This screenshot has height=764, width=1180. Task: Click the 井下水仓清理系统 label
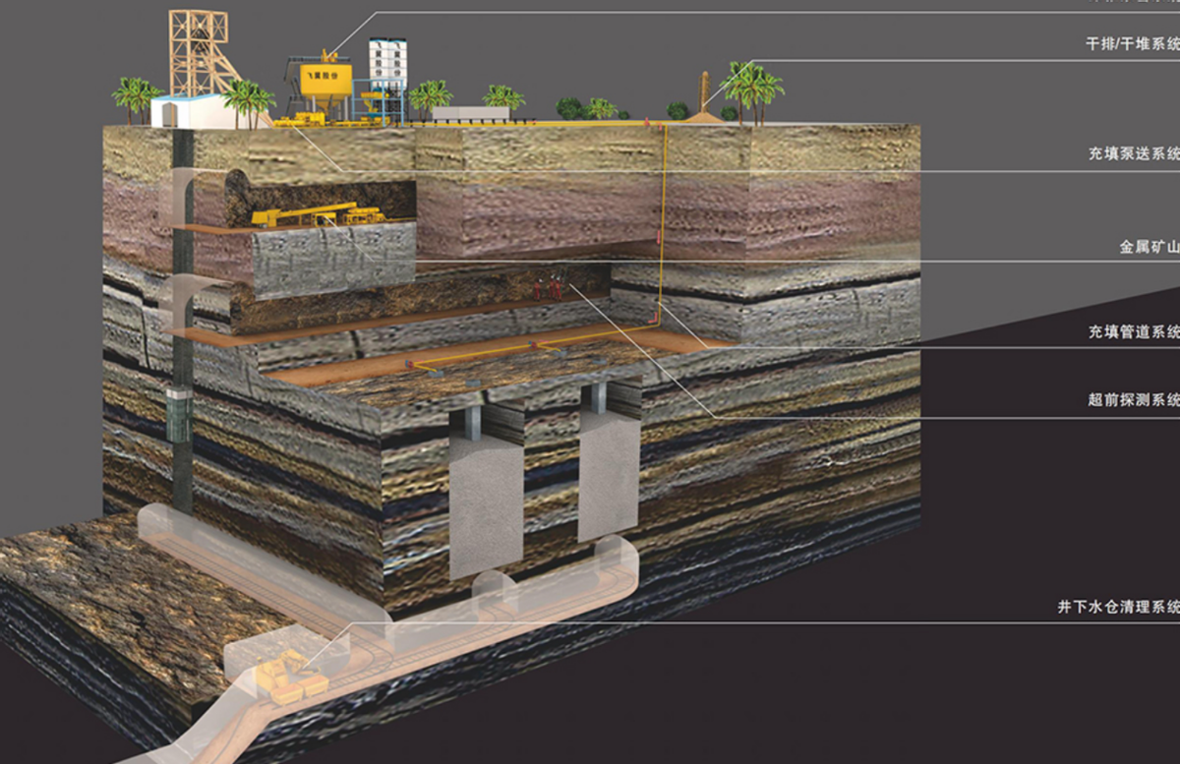1118,608
